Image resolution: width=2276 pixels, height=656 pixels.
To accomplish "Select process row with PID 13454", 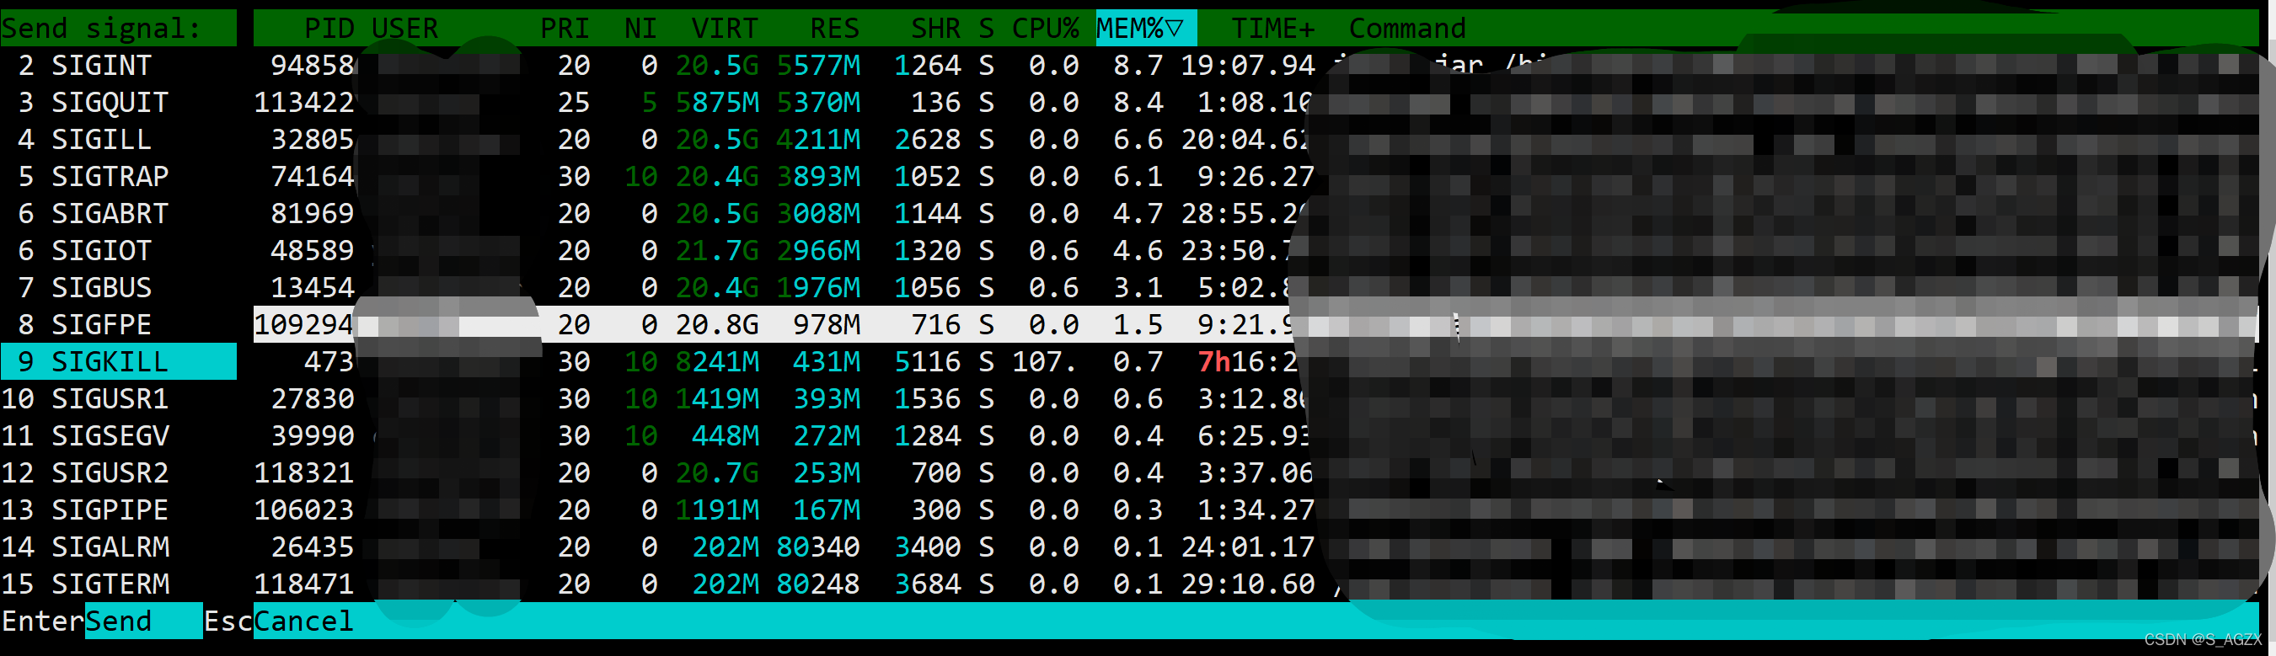I will coord(1256,288).
